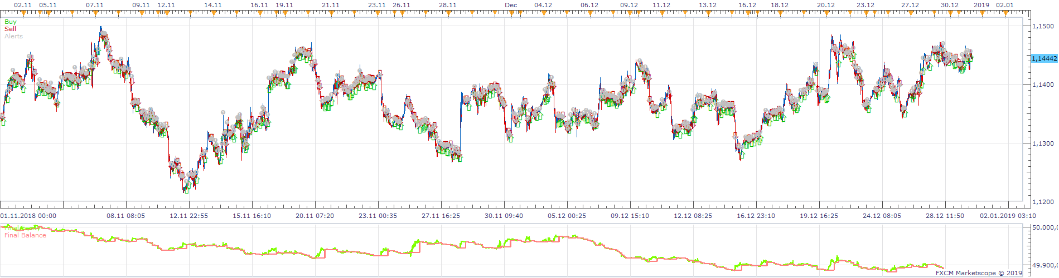Click the 28.11 date on top ruler

tap(448, 5)
